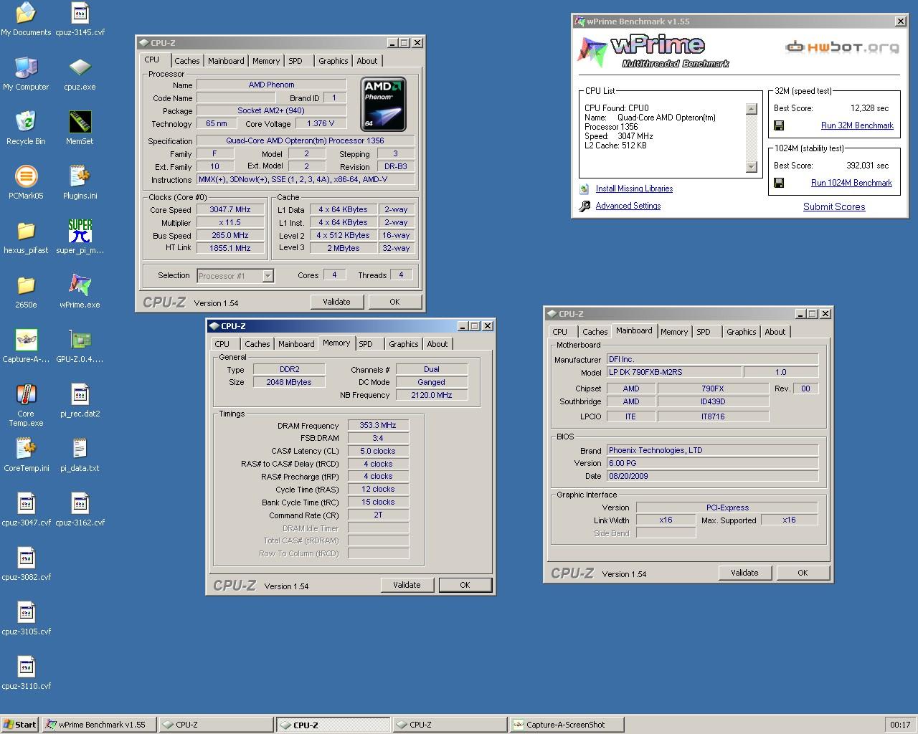This screenshot has width=918, height=734.
Task: Switch to wPrime Benchmark taskbar item
Action: 98,725
